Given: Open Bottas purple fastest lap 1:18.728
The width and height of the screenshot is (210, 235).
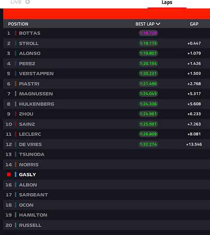Looking at the screenshot, I should pos(148,33).
